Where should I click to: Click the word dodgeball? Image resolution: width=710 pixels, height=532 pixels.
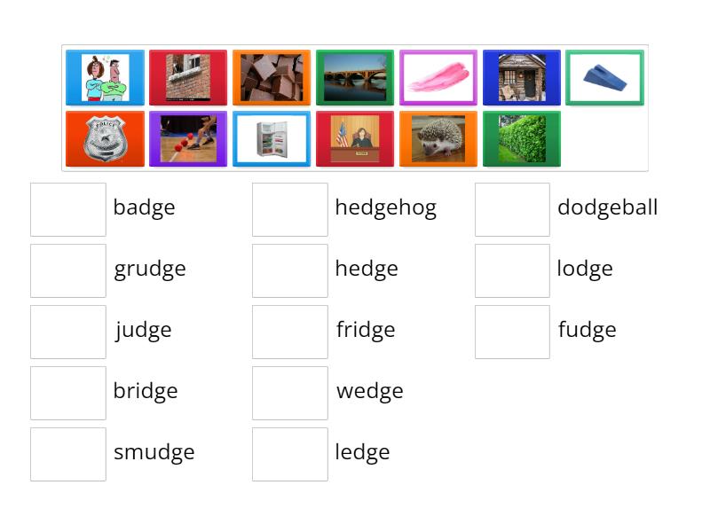tap(608, 207)
